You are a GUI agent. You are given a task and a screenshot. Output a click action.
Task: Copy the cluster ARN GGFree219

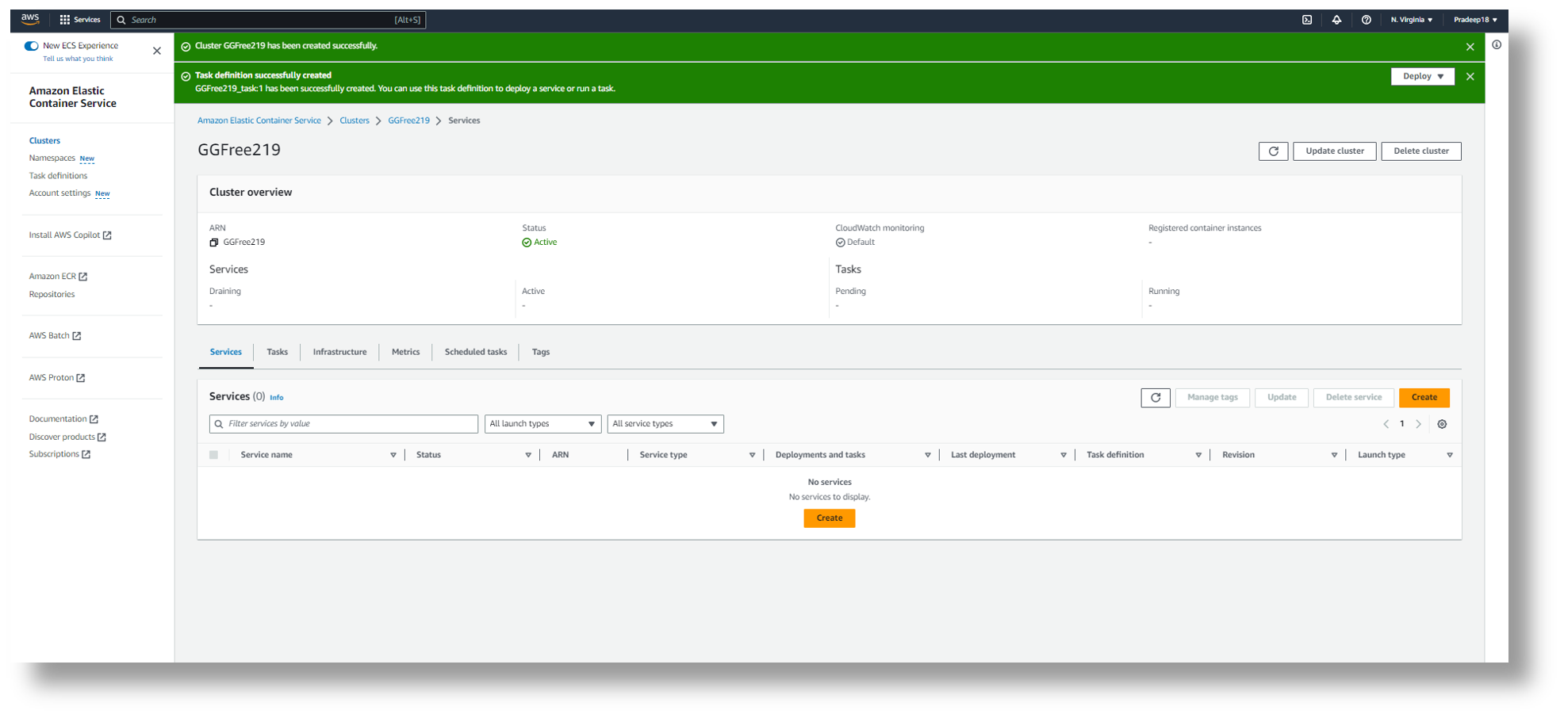tap(213, 243)
